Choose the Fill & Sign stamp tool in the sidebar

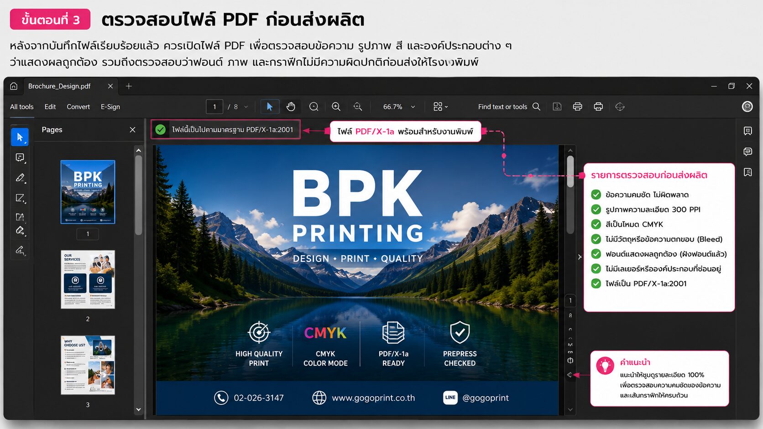20,230
